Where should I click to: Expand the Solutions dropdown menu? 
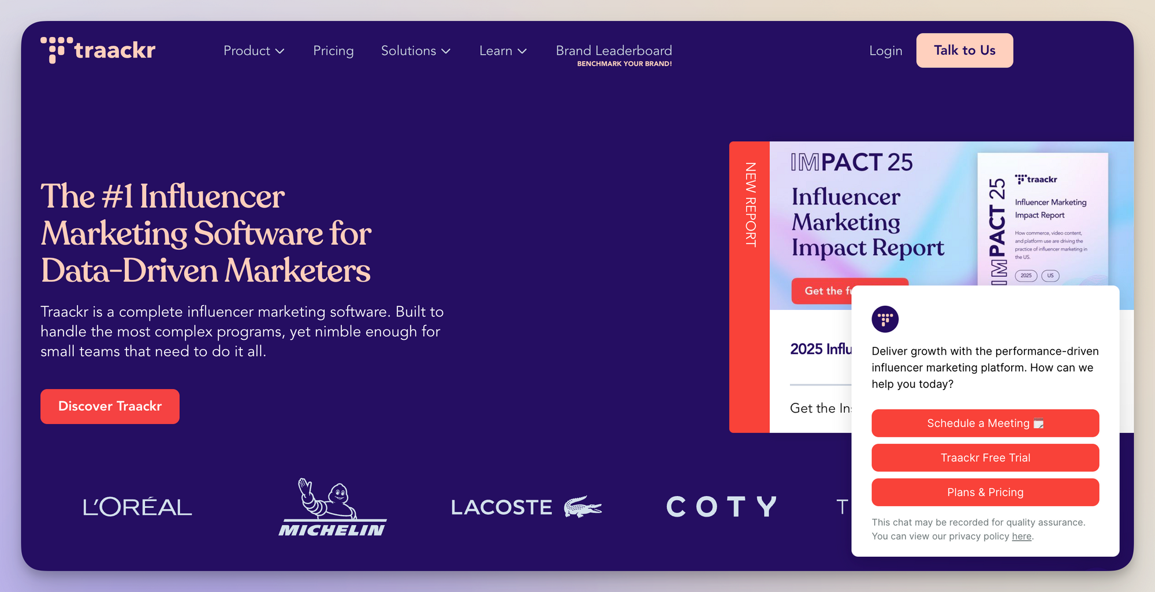[416, 51]
